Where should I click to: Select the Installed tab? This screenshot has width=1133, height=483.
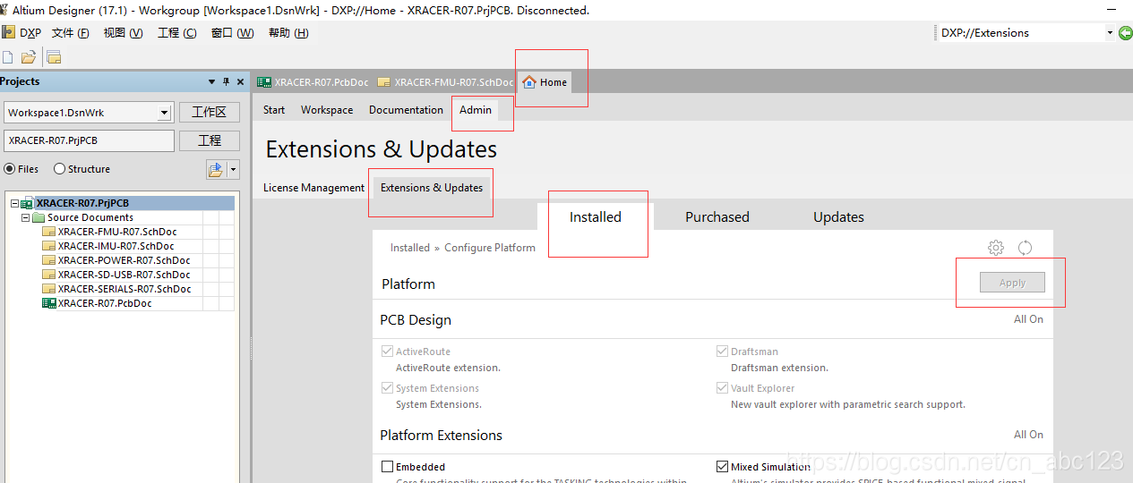tap(596, 217)
